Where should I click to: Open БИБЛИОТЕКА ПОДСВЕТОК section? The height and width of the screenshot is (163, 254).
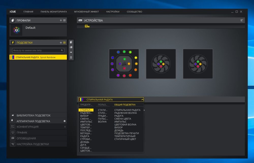coord(38,116)
